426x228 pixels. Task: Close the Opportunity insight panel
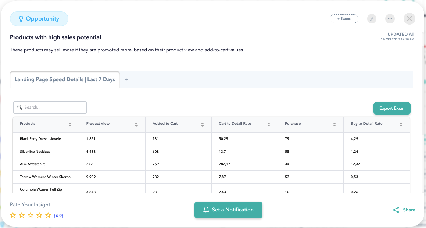409,19
